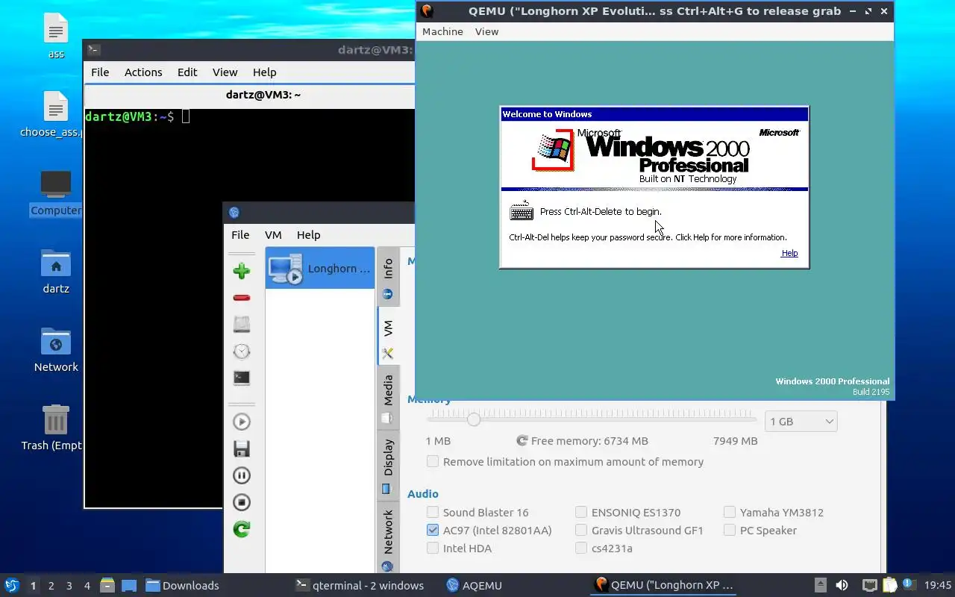Uncheck the AC97 (Intel 82801AA) checkbox
The image size is (955, 597).
pos(433,530)
